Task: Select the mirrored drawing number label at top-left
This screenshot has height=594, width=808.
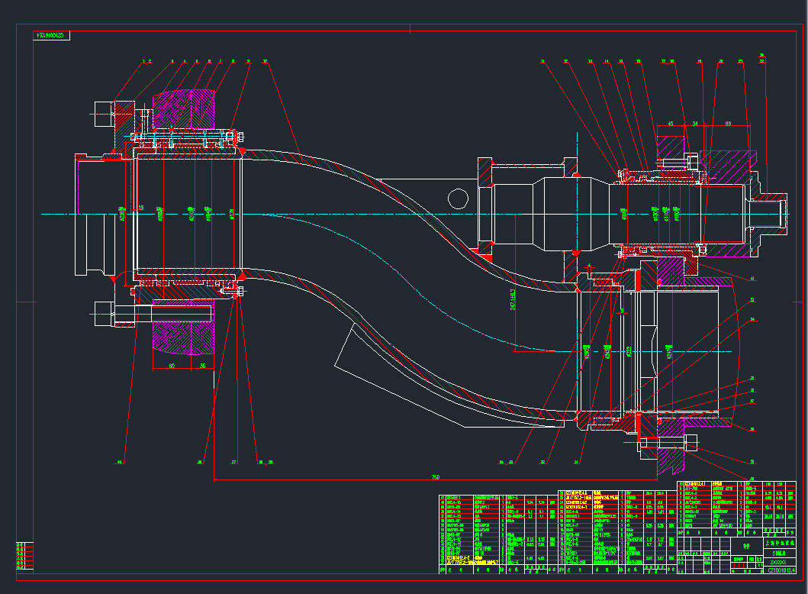Action: coord(50,36)
